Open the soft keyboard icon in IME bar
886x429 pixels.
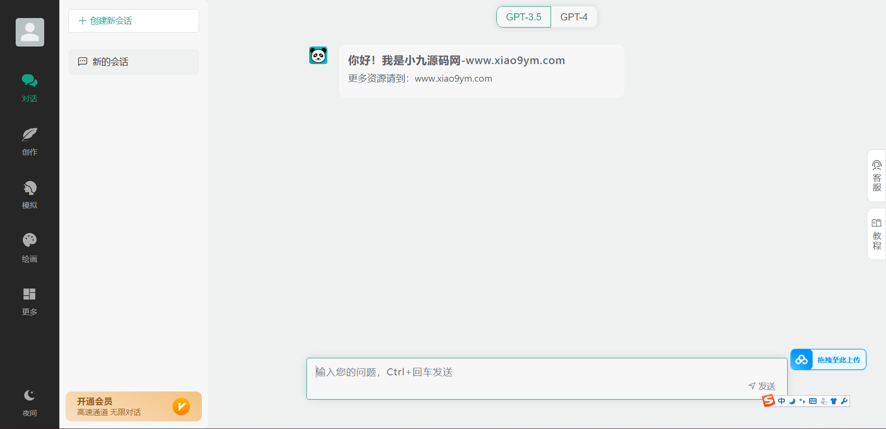[x=813, y=401]
